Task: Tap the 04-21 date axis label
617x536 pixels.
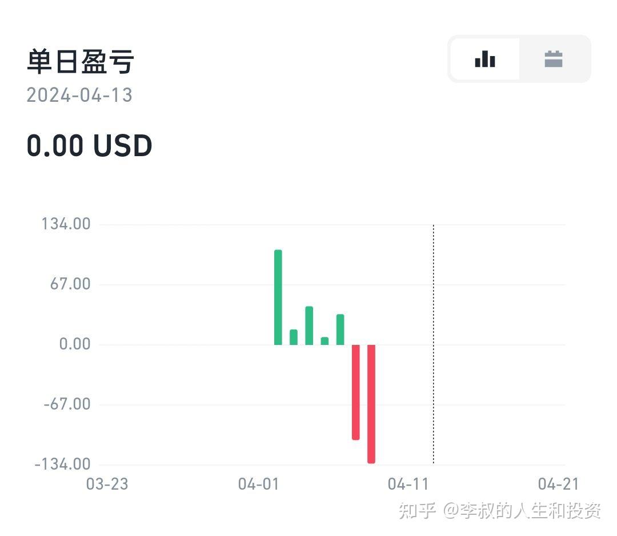Action: click(558, 485)
